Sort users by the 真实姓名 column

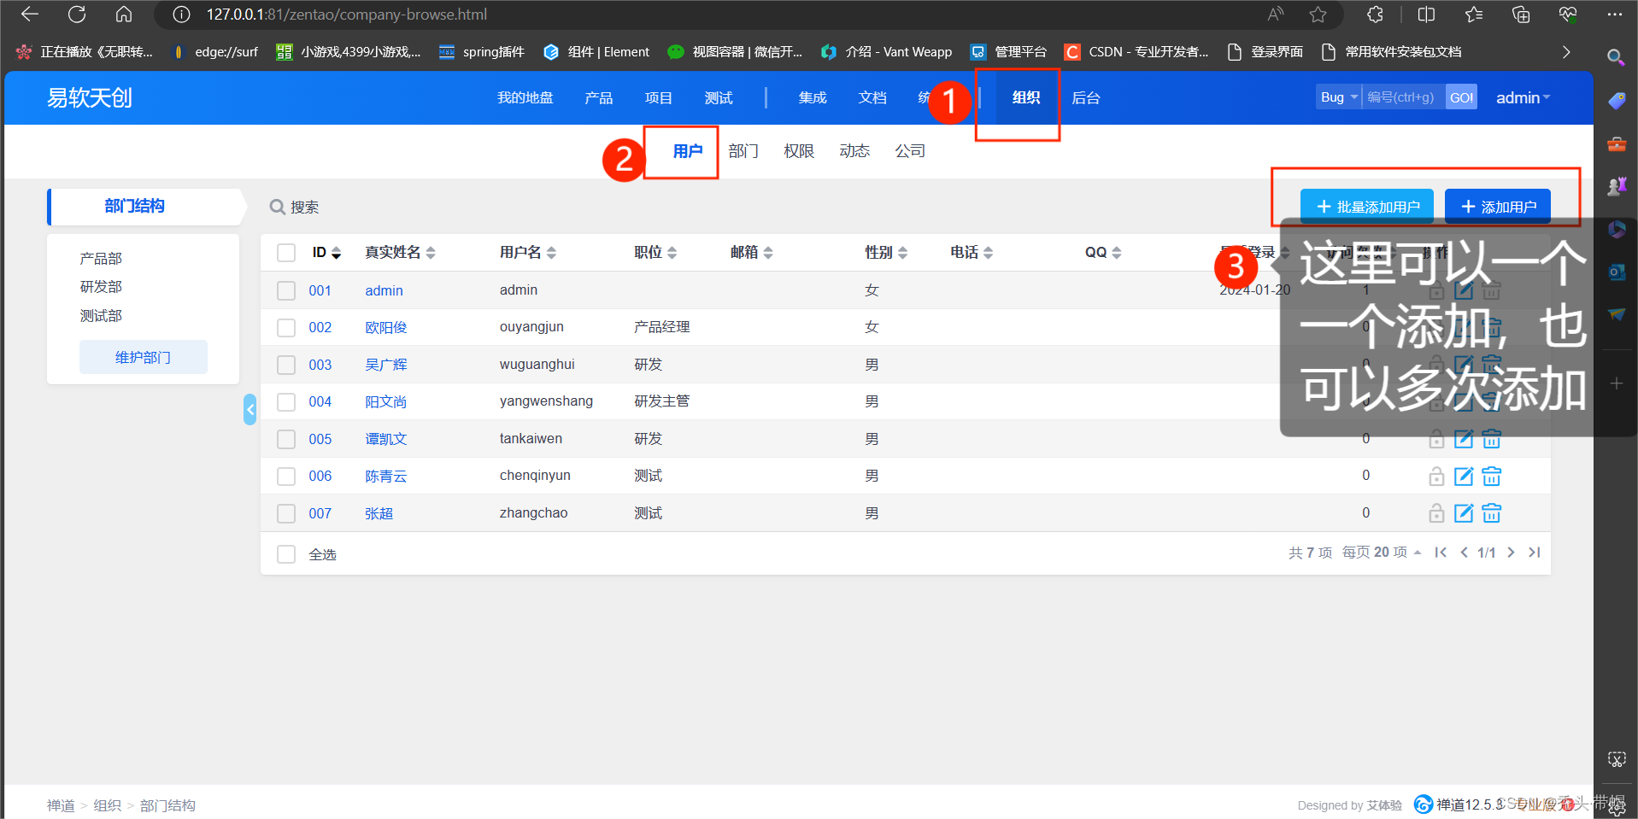(400, 252)
